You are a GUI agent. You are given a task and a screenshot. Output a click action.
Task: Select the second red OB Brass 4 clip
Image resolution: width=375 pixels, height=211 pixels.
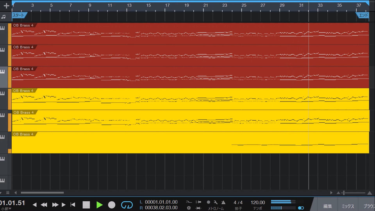click(190, 55)
